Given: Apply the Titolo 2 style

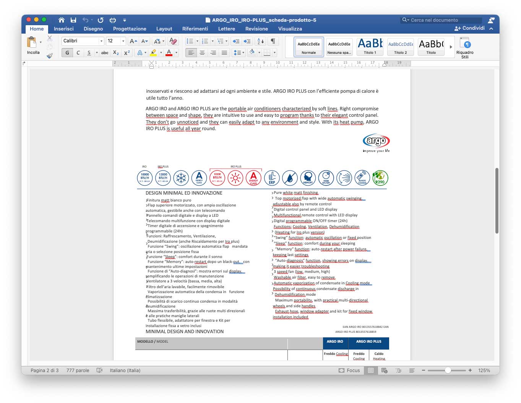Looking at the screenshot, I should pyautogui.click(x=401, y=47).
